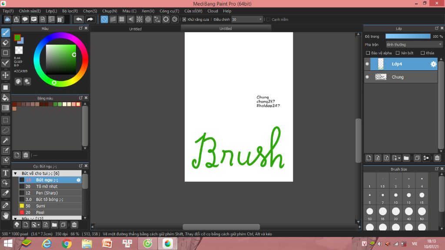This screenshot has width=445, height=250.
Task: Select the Sumi brush
Action: coord(50,206)
